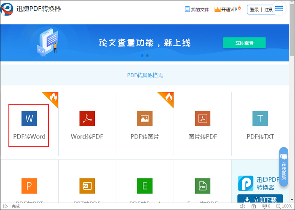
Task: Choose the 图片转PDF icon
Action: tap(202, 118)
